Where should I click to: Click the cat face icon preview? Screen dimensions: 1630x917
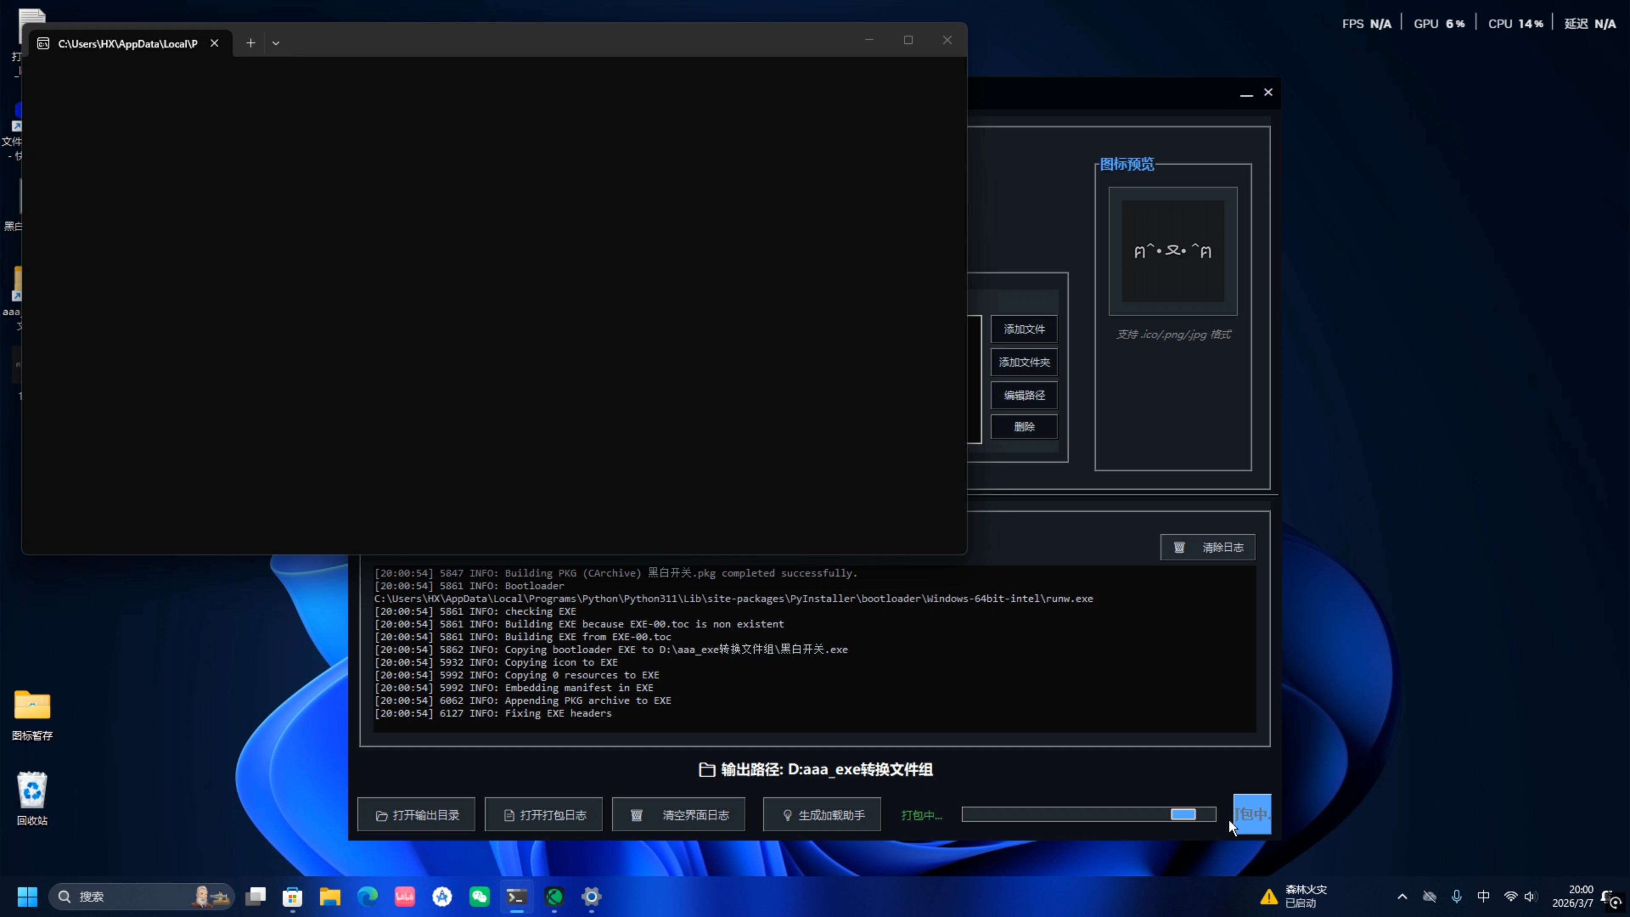pyautogui.click(x=1172, y=251)
